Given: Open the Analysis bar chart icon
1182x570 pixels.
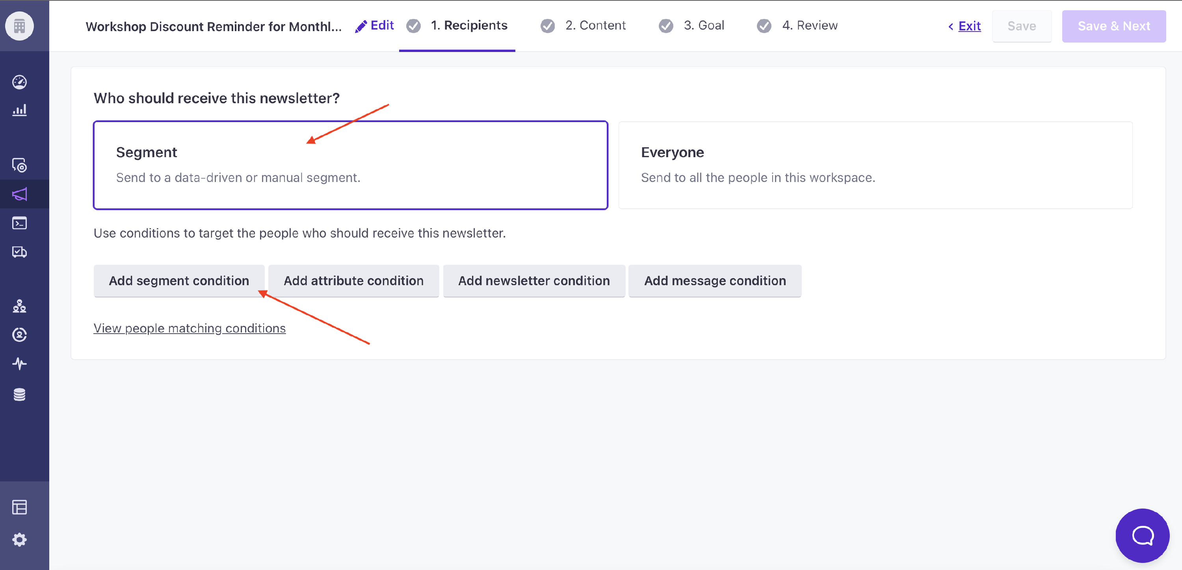Looking at the screenshot, I should [19, 110].
